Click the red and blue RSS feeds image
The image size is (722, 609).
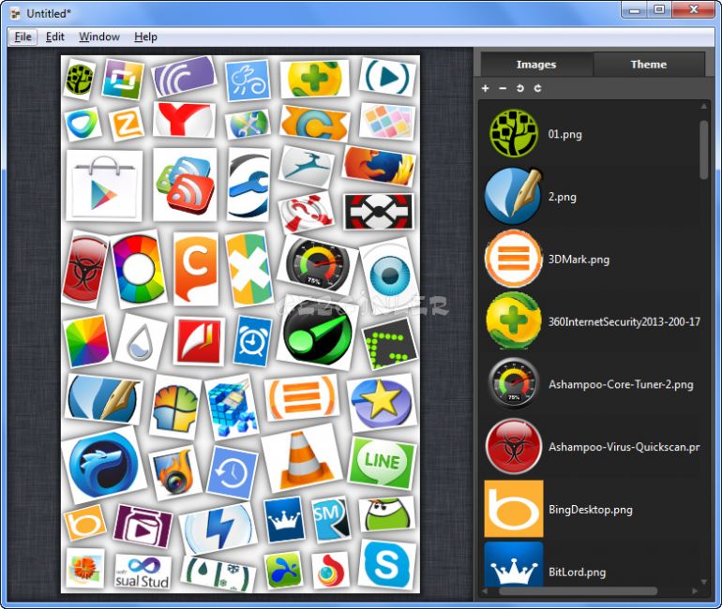pyautogui.click(x=185, y=185)
